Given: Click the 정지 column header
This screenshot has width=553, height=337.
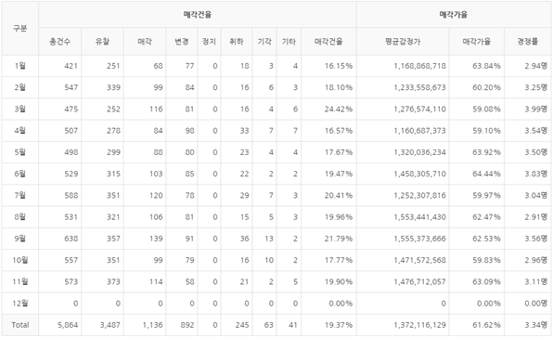Looking at the screenshot, I should click(209, 42).
